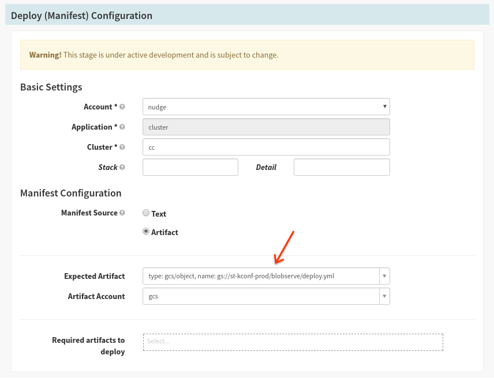Click the Required artifacts to deploy selector
494x378 pixels.
pyautogui.click(x=293, y=342)
